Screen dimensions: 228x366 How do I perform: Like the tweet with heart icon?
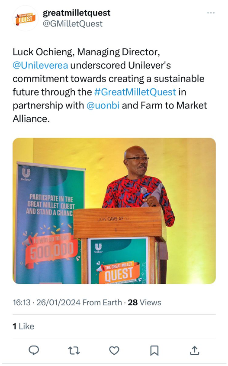tap(114, 350)
